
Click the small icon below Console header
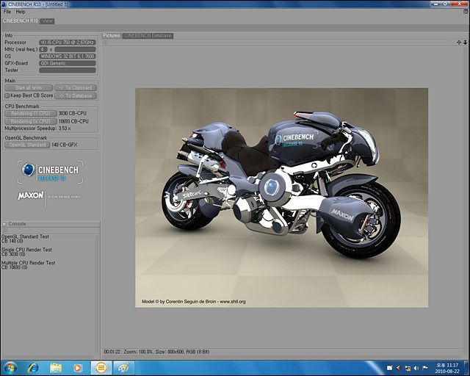tap(4, 231)
